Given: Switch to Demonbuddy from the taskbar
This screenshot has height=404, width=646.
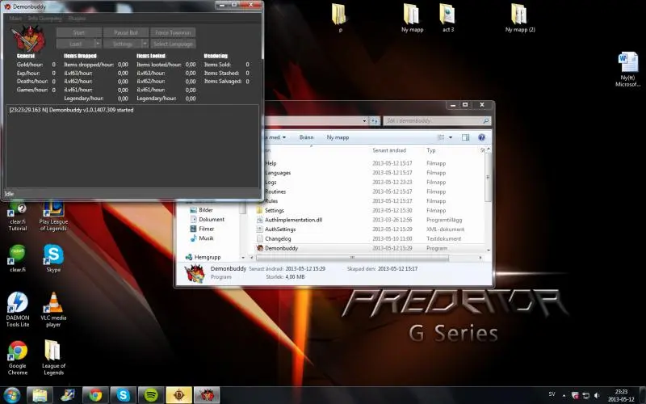Looking at the screenshot, I should coord(207,395).
